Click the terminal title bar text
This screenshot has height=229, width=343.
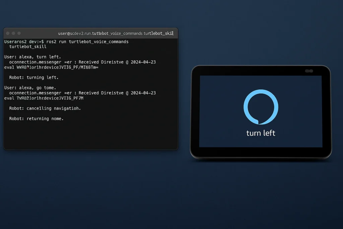[x=116, y=33]
